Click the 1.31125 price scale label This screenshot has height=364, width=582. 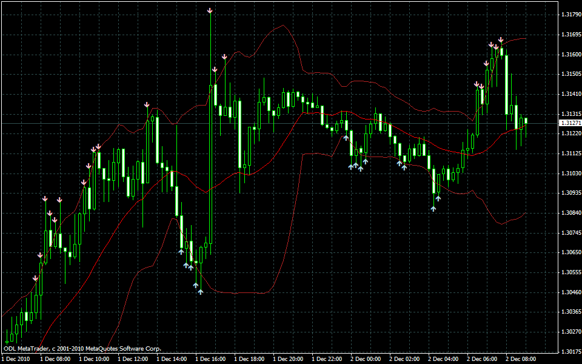570,153
